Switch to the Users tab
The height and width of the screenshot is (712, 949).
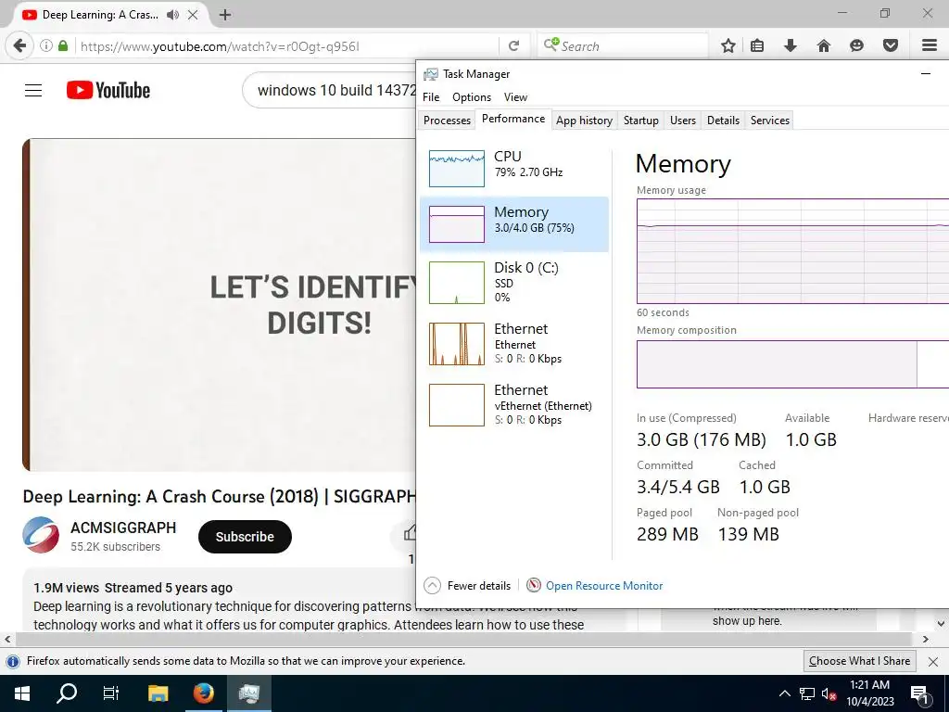(x=683, y=120)
